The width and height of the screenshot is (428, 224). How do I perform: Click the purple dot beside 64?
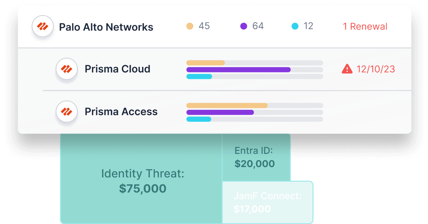[244, 26]
